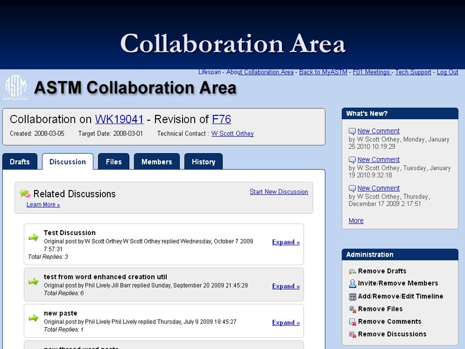Click the Target Date: 2008-03-01 text
Viewport: 465px width, 349px height.
pos(110,134)
